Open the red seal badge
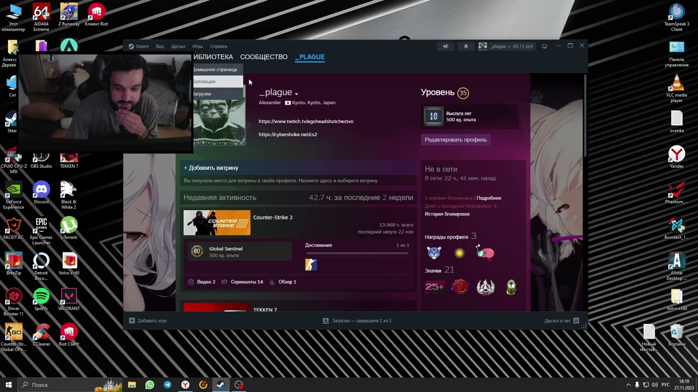 pos(460,287)
